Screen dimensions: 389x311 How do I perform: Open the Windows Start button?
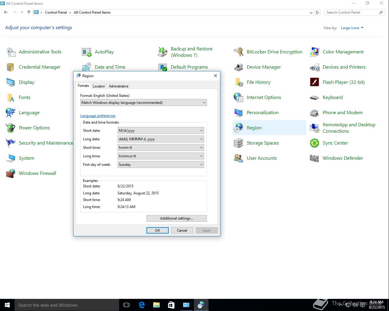coord(7,305)
